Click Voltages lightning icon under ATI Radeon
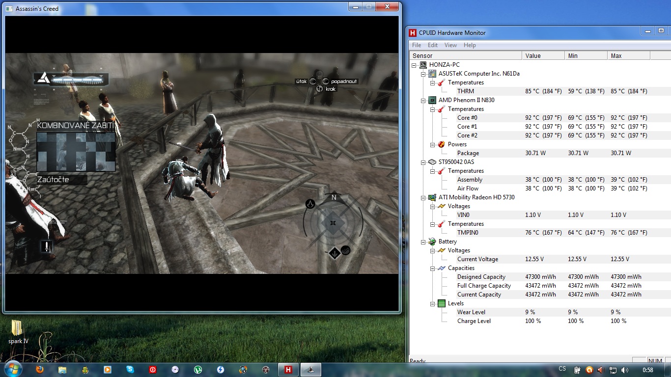 tap(442, 206)
